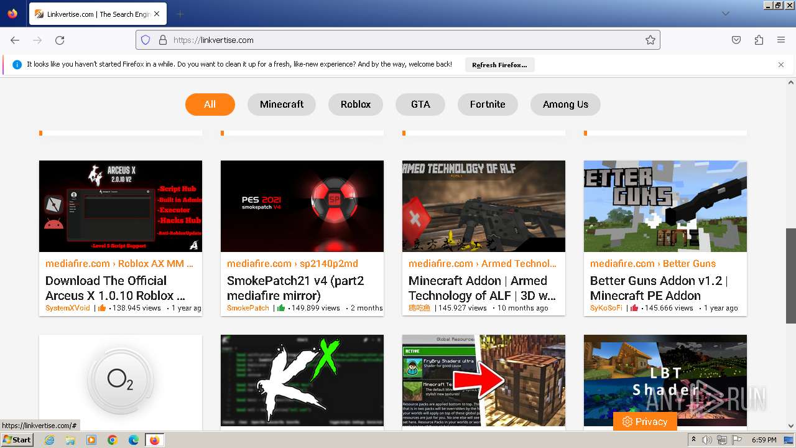
Task: Open Better Guns Addon v1.2 title
Action: 659,288
